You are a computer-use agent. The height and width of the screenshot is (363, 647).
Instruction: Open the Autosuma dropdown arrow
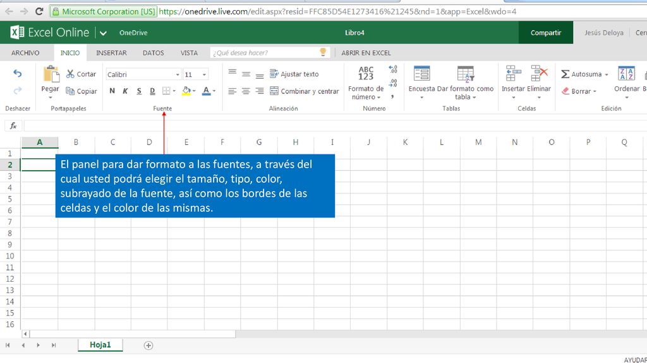tap(607, 74)
